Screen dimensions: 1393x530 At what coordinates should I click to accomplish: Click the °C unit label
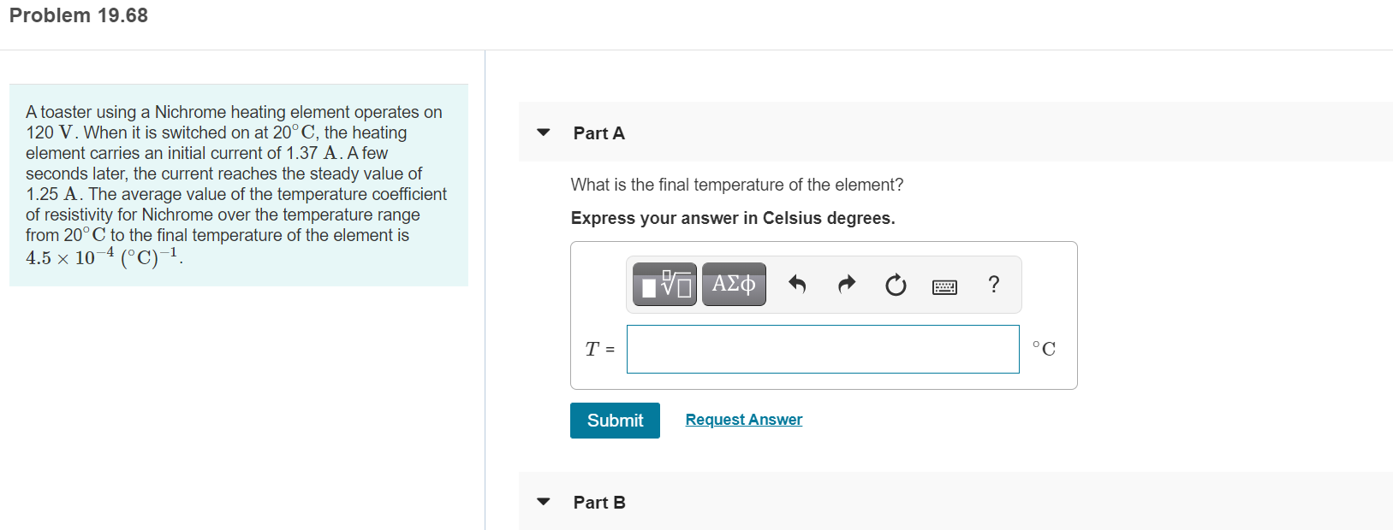point(1044,349)
